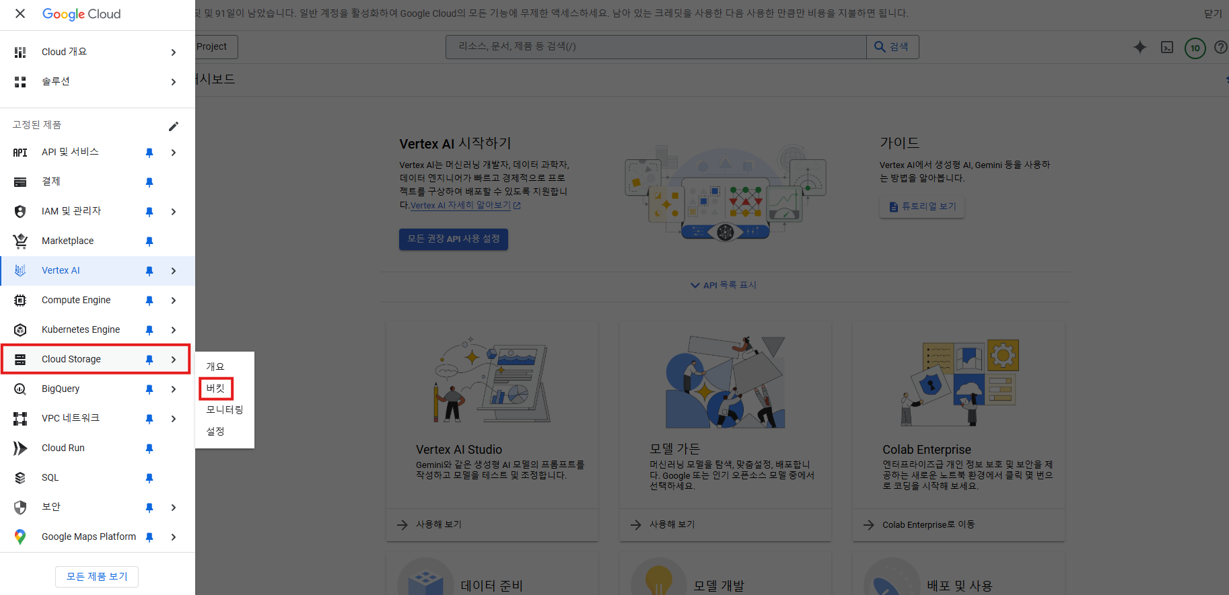The width and height of the screenshot is (1229, 595).
Task: Click the 솔루션 grid icon
Action: point(20,81)
